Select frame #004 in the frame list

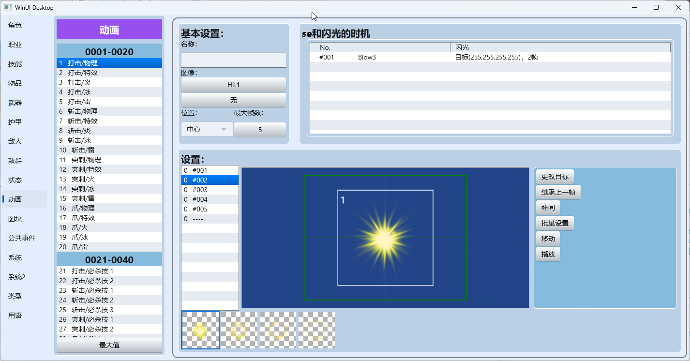[210, 199]
